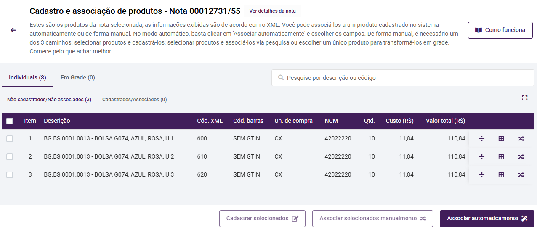
Task: Click the shuffle associate icon for item 1
Action: tap(521, 139)
